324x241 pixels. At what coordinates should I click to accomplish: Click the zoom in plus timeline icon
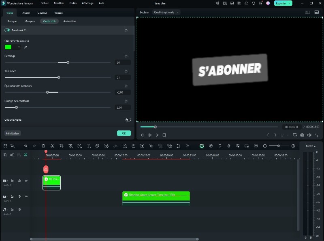click(293, 146)
